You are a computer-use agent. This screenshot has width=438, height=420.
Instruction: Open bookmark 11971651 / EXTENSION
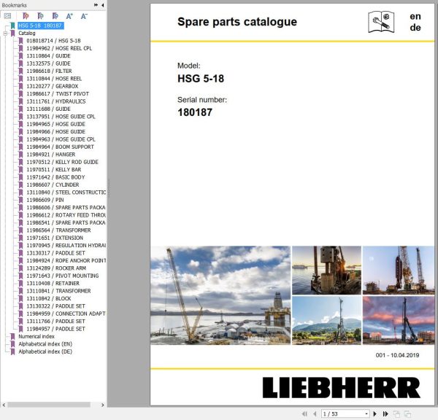point(55,238)
